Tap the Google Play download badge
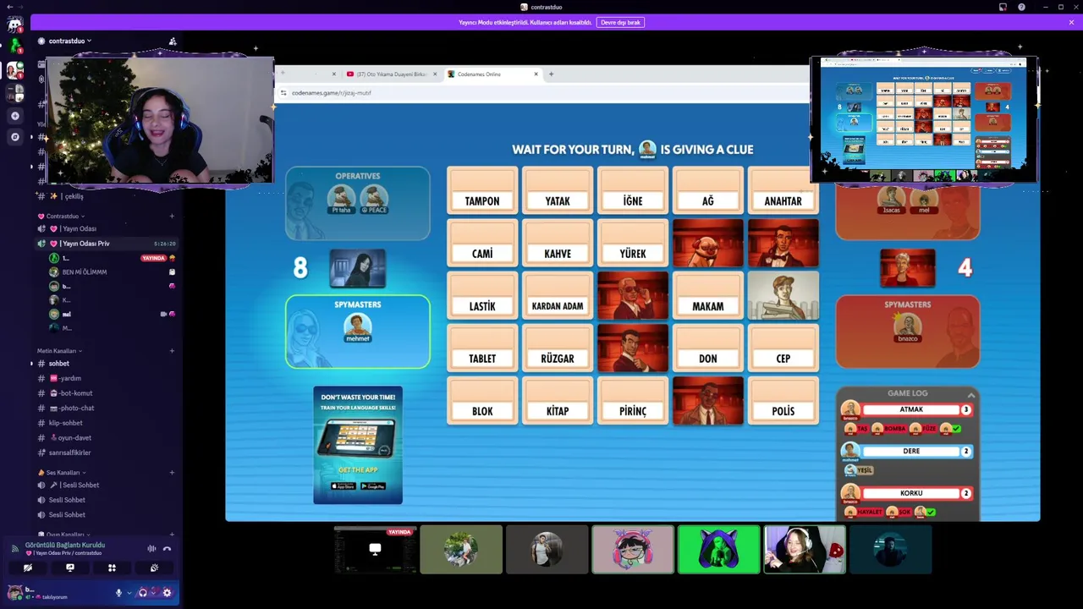Image resolution: width=1083 pixels, height=609 pixels. coord(373,486)
